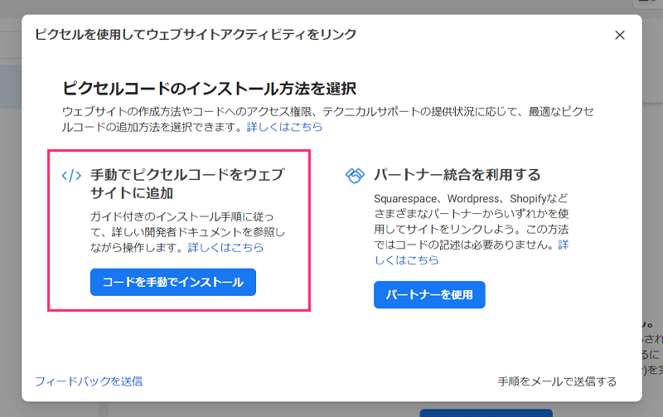Screen dimensions: 663x417
Task: Close the pixel link dialog
Action: coord(619,35)
